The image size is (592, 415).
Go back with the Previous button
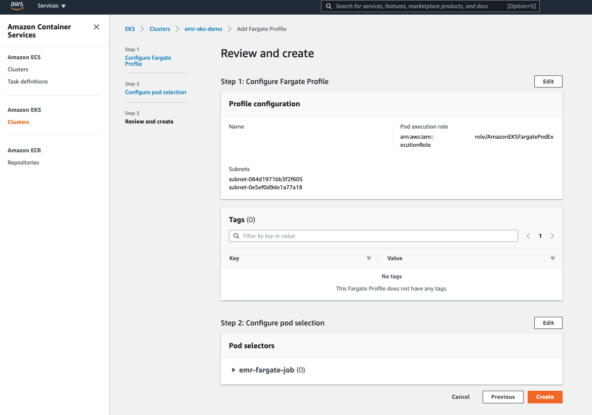click(x=502, y=397)
